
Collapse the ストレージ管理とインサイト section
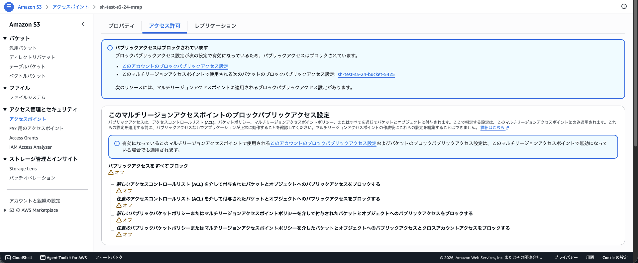5,159
